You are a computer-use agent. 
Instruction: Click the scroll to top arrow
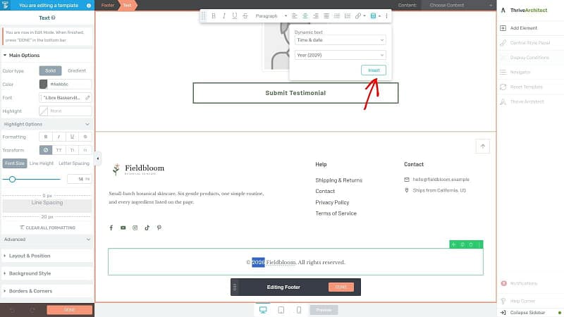tap(483, 147)
